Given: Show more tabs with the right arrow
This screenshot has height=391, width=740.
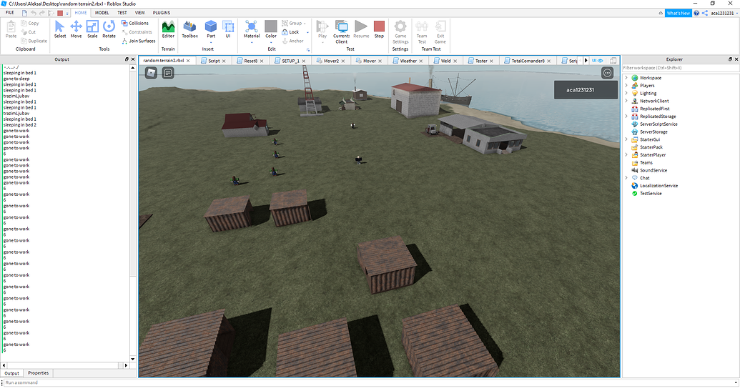Looking at the screenshot, I should (x=586, y=60).
